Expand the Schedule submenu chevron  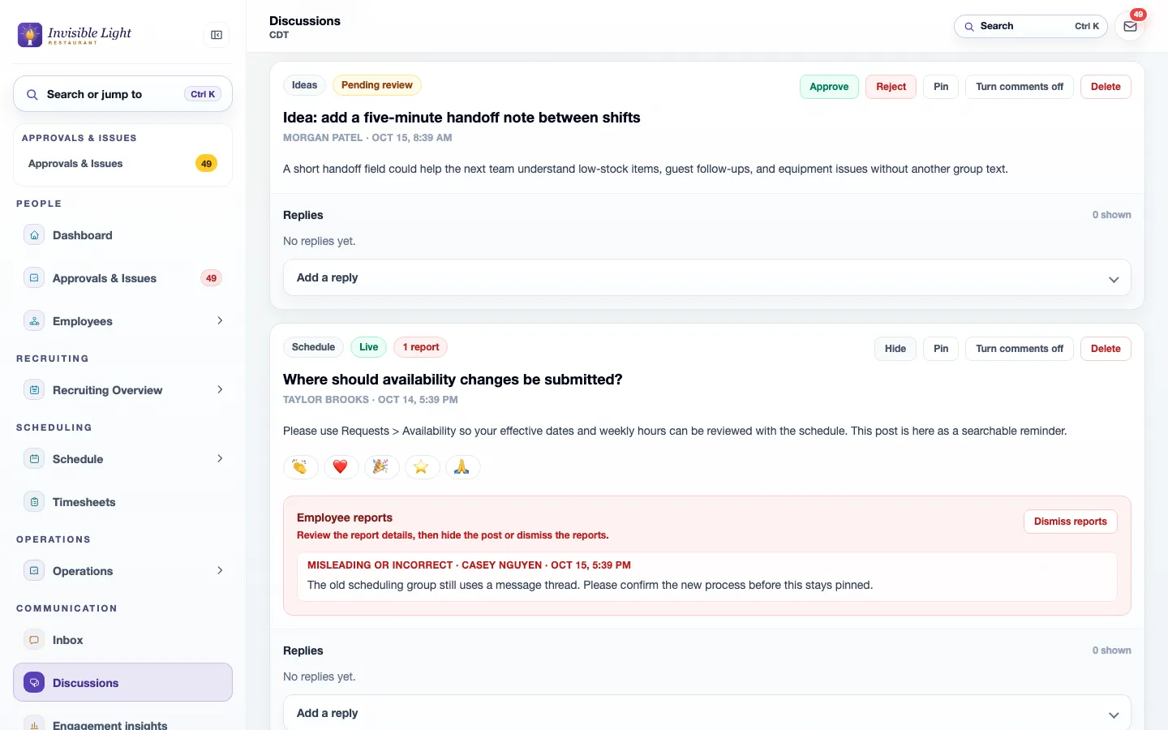(220, 459)
